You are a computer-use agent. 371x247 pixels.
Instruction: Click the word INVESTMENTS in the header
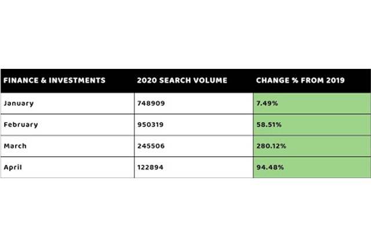[x=75, y=80]
